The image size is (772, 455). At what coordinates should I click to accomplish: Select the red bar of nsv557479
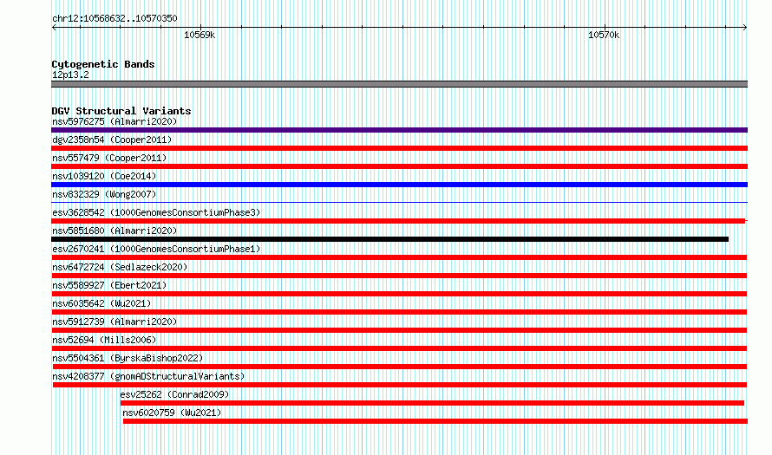[399, 166]
